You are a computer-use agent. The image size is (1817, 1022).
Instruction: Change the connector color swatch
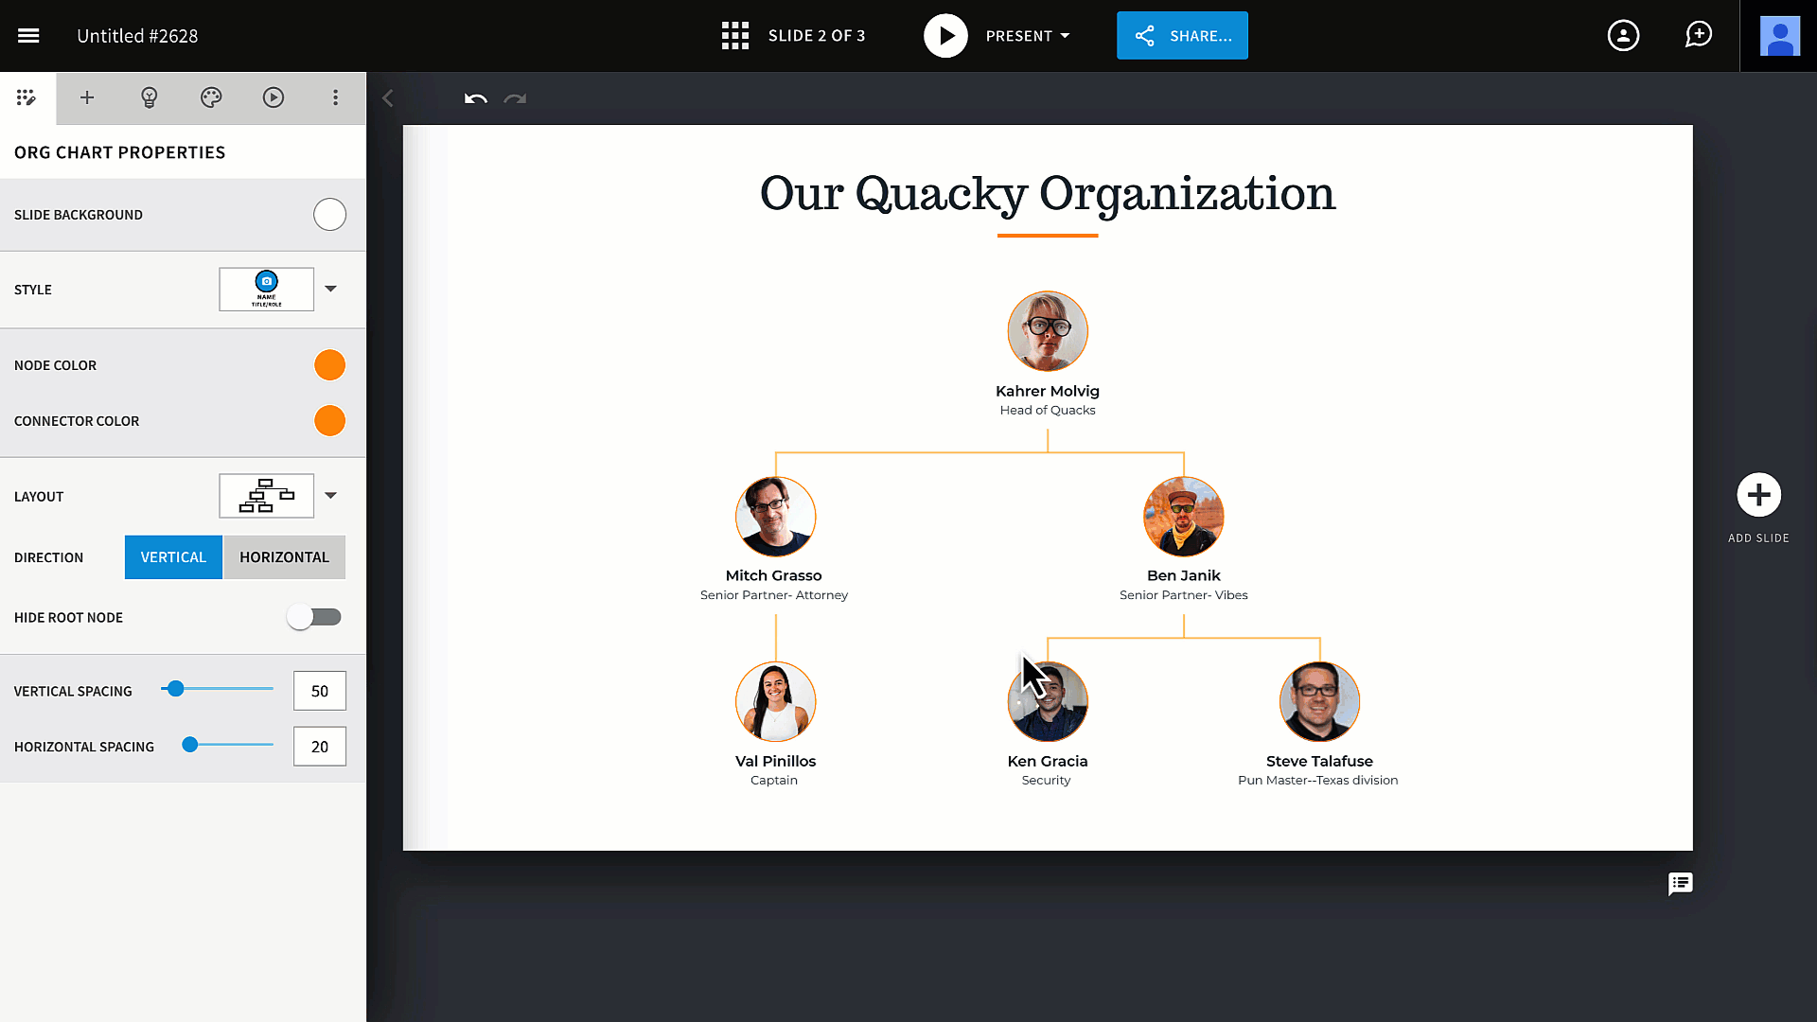click(x=329, y=421)
